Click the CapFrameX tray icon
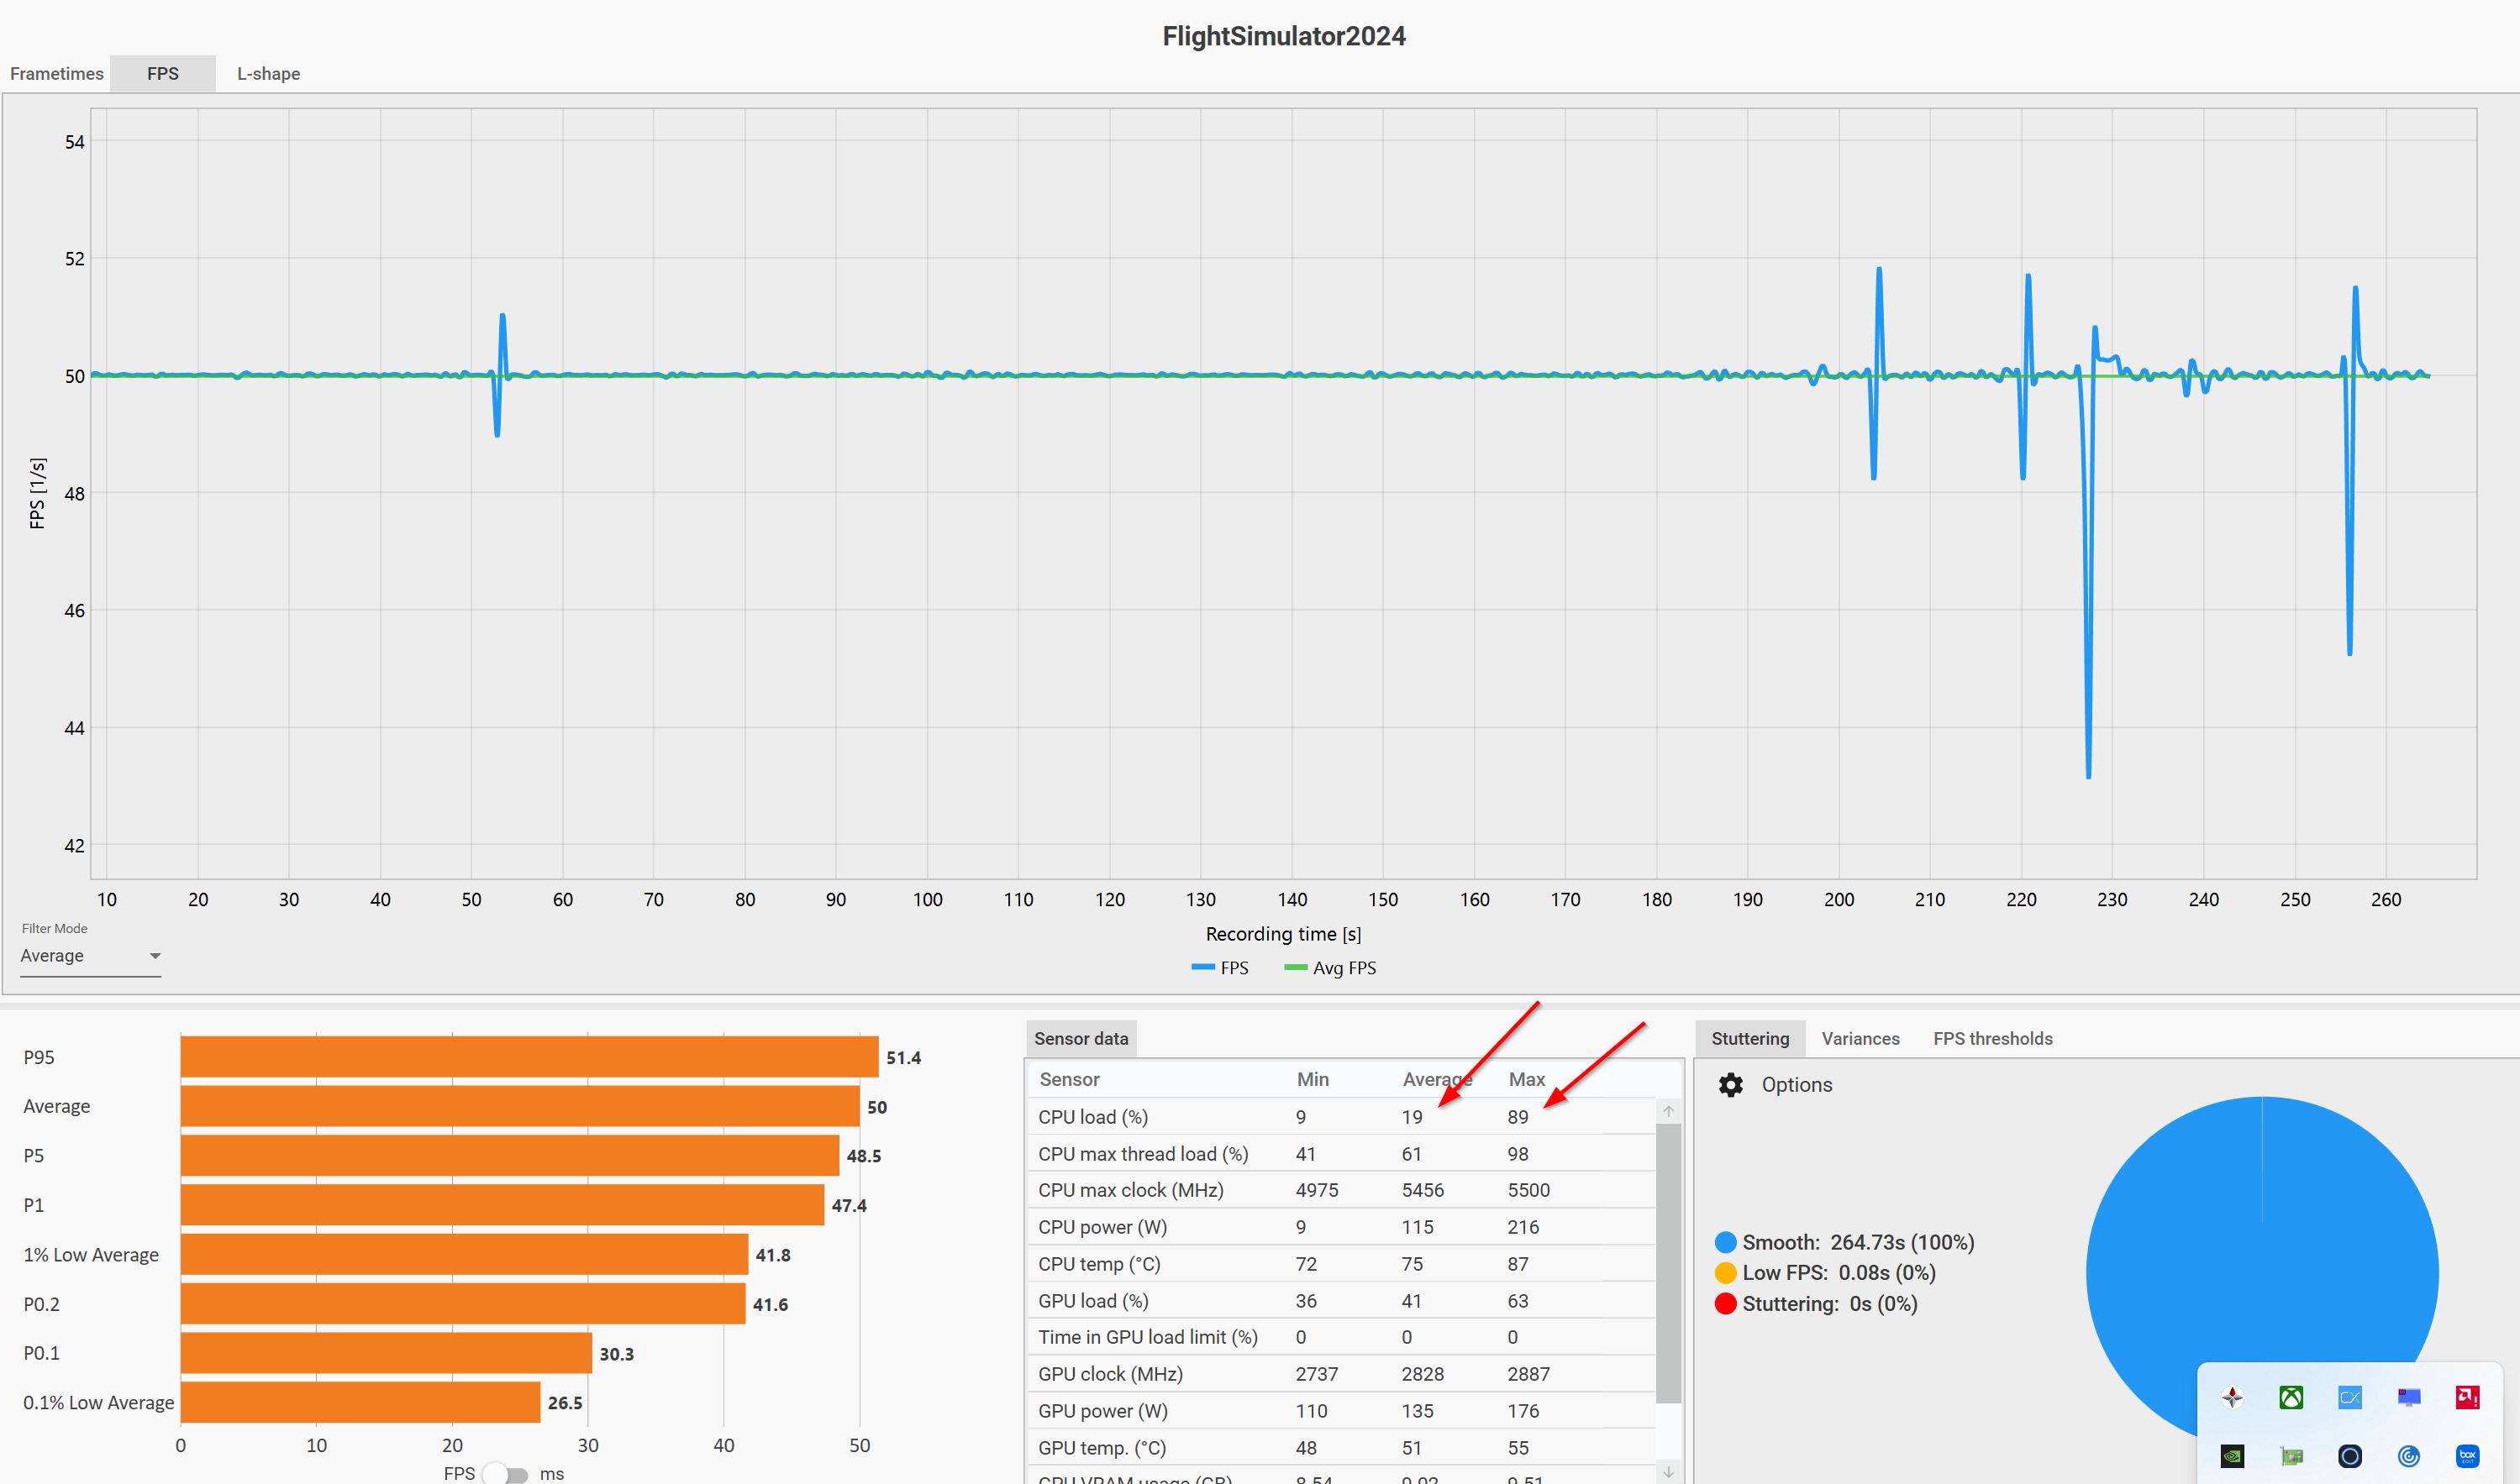This screenshot has width=2520, height=1484. (x=2350, y=1397)
